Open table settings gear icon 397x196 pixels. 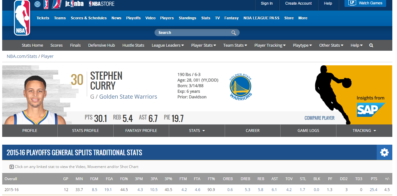tap(384, 152)
